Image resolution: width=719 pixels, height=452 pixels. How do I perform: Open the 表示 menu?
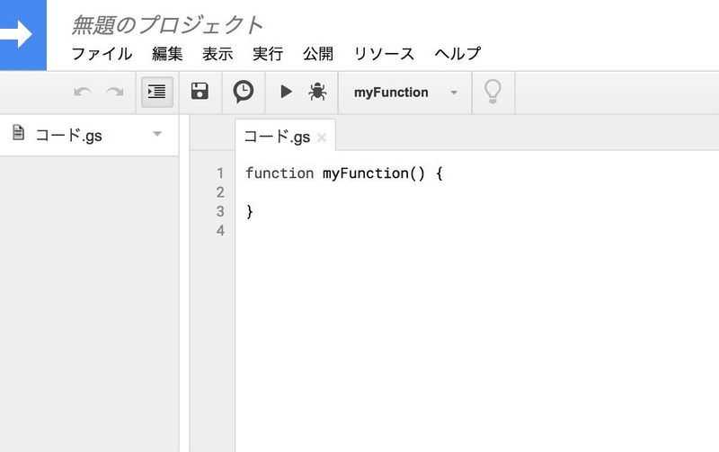click(217, 54)
